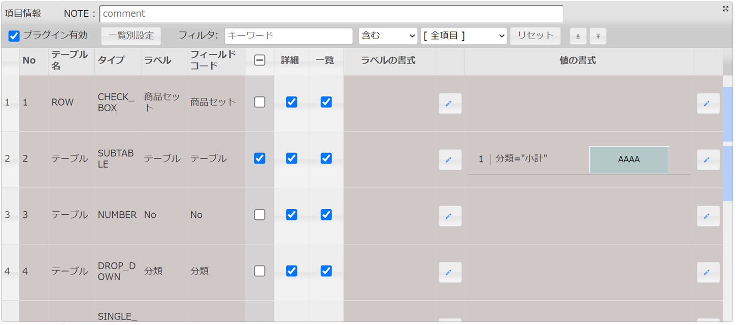Edit value format for 商品セット row
The image size is (736, 325).
click(708, 104)
